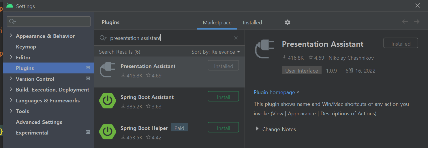Click the Search Results (6) label
The width and height of the screenshot is (428, 148).
[119, 52]
